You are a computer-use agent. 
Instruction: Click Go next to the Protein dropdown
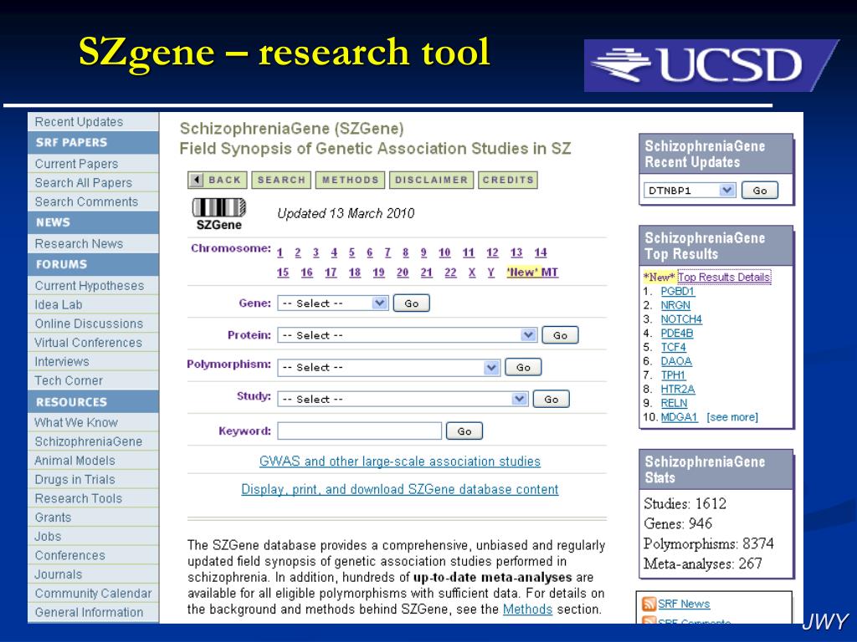560,335
